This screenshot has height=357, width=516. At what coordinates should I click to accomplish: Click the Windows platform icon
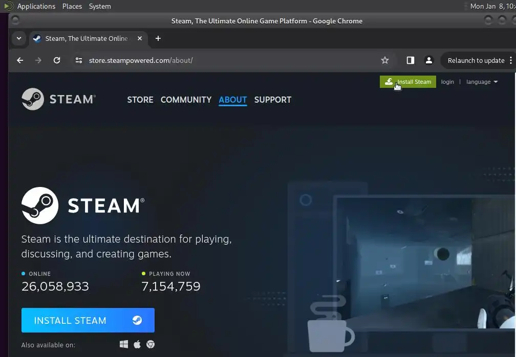(x=124, y=344)
